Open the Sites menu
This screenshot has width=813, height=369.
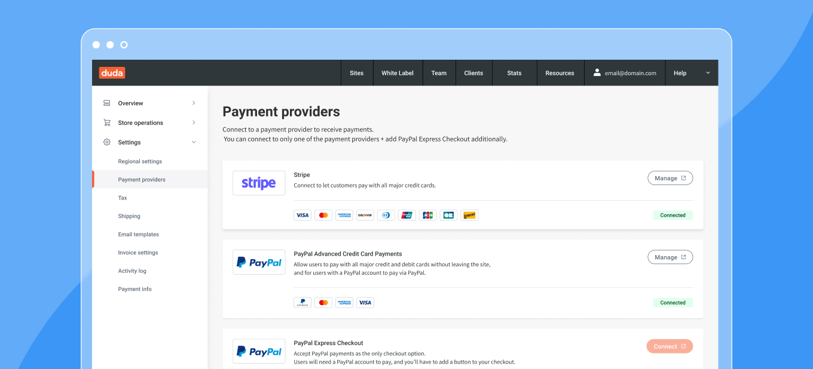click(x=357, y=73)
